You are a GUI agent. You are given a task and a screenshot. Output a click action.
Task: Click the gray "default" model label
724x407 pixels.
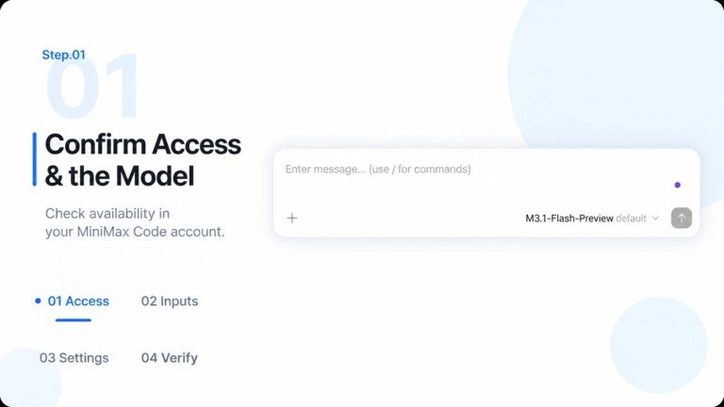(x=631, y=219)
